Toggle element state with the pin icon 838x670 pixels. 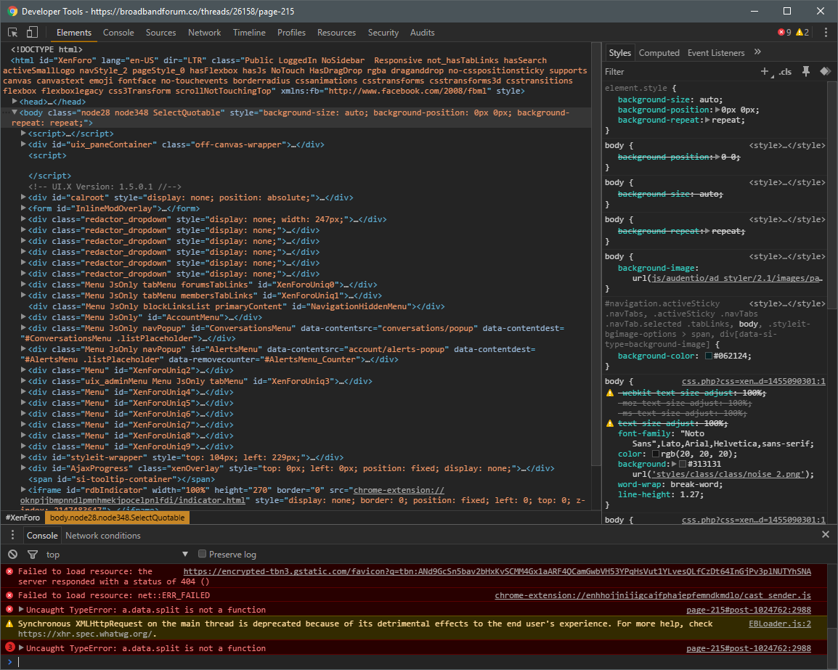click(x=805, y=71)
